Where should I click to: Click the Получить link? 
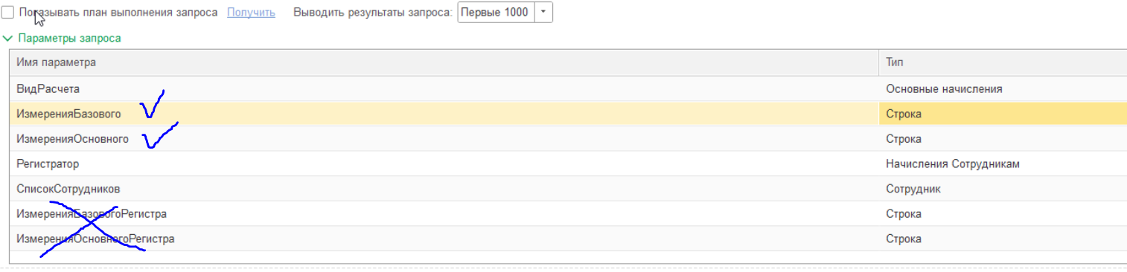click(x=251, y=13)
